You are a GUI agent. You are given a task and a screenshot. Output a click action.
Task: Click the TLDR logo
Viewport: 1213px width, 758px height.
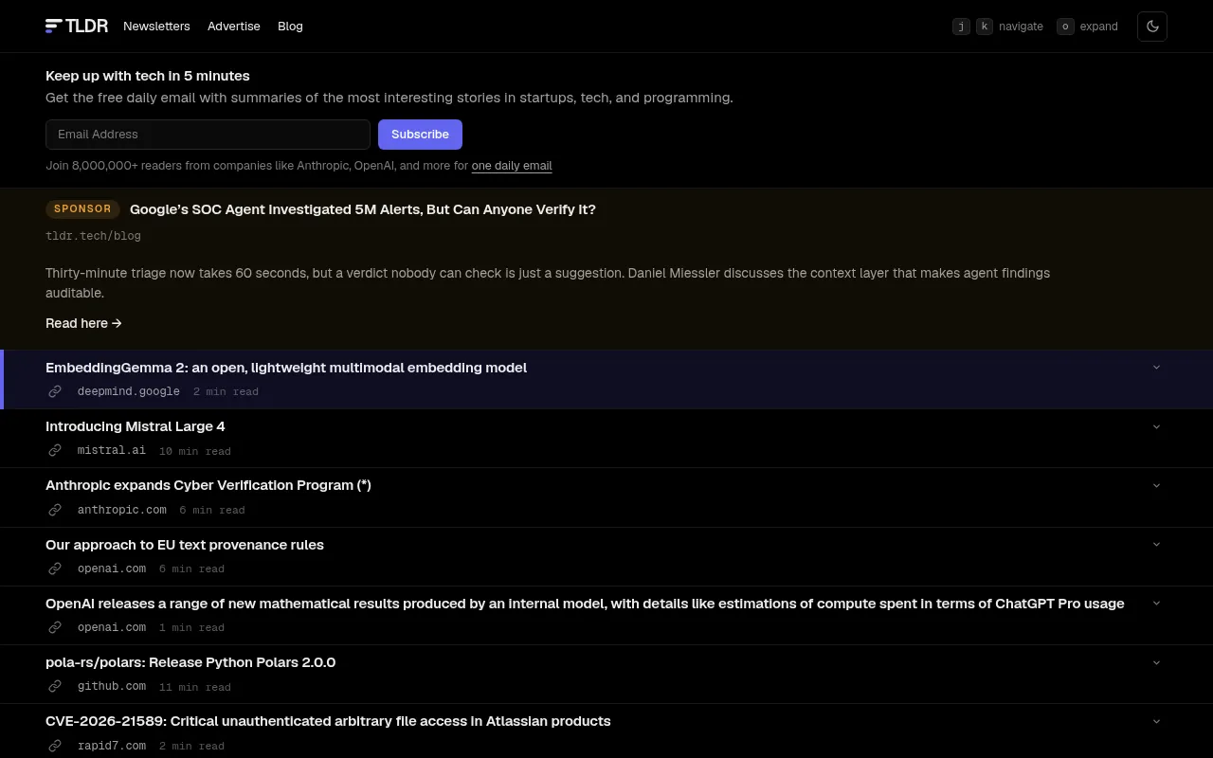pyautogui.click(x=77, y=26)
